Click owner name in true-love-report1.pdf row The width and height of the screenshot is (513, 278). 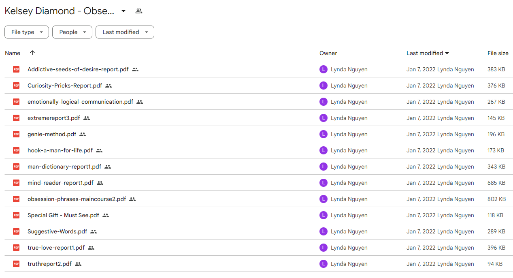(x=349, y=248)
